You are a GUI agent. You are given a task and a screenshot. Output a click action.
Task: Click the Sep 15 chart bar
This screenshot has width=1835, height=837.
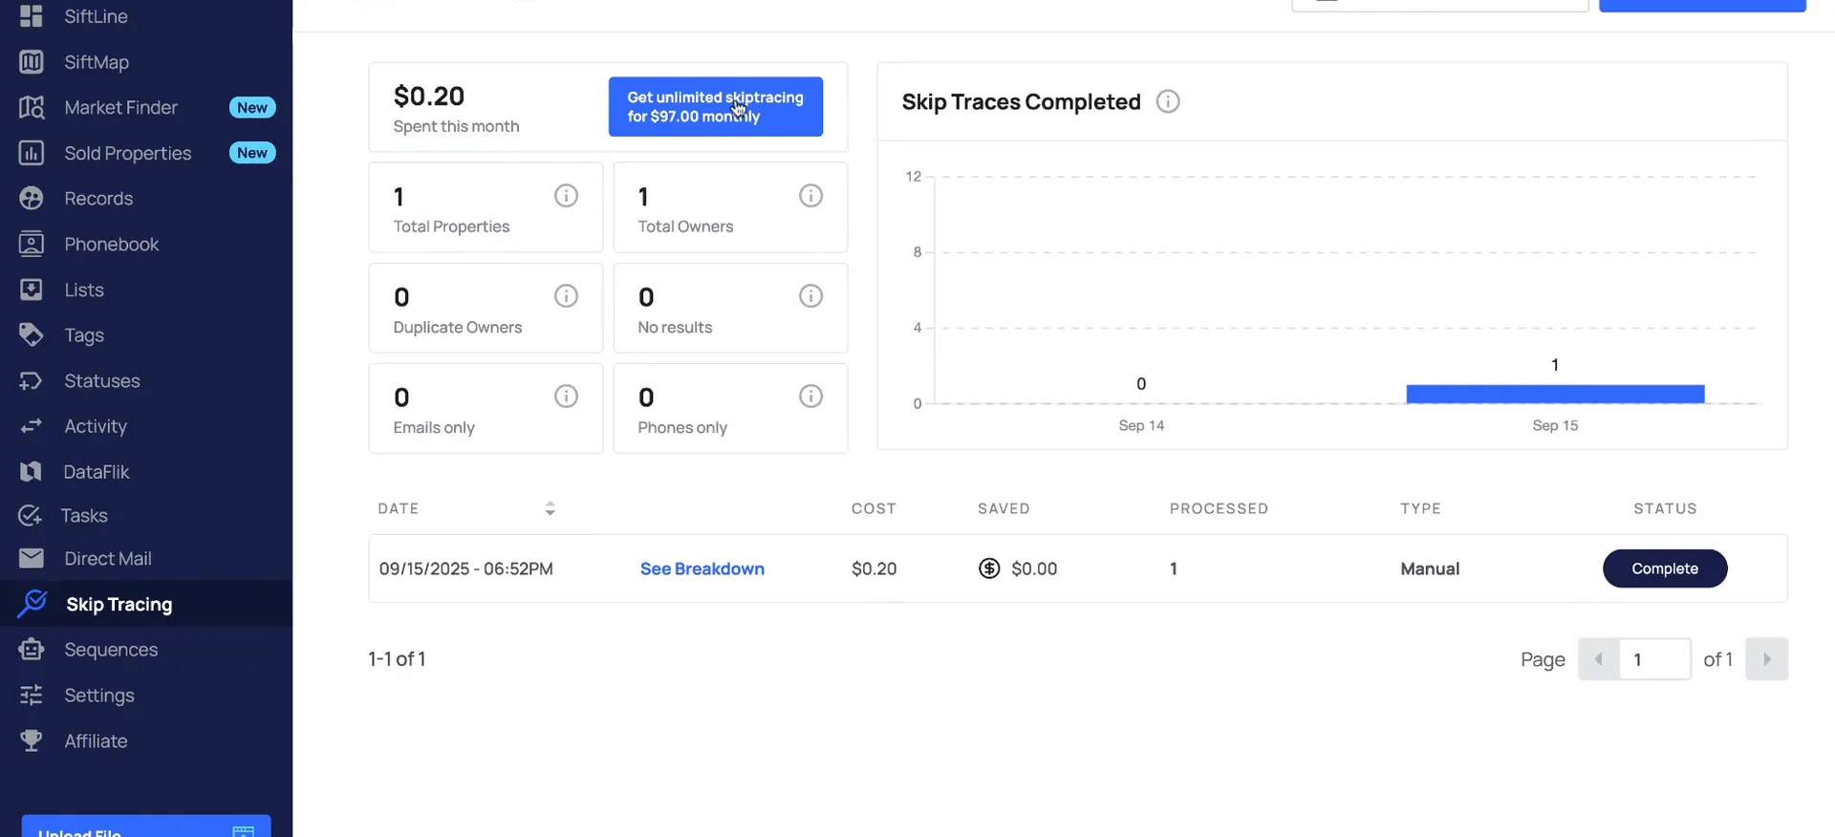[1555, 394]
